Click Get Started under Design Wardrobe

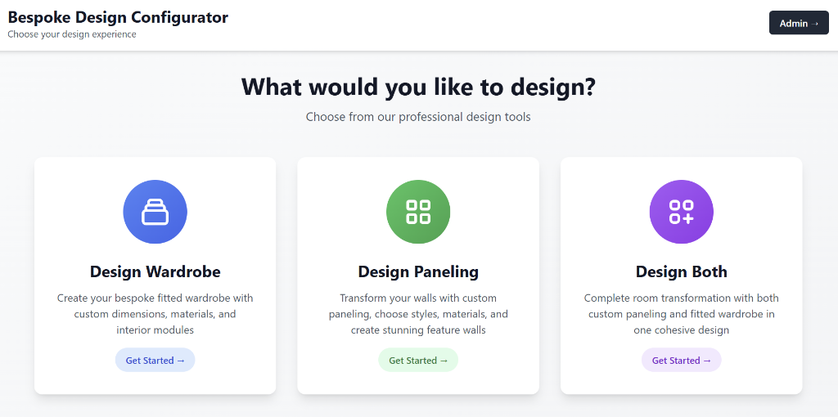click(155, 361)
